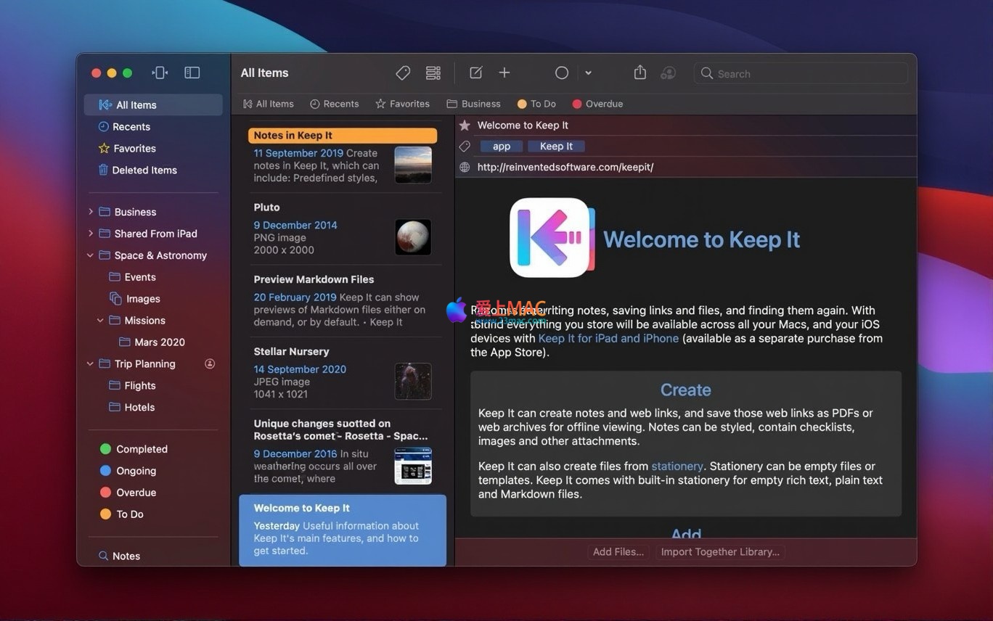Expand the Business folder in the sidebar
This screenshot has width=993, height=621.
91,212
